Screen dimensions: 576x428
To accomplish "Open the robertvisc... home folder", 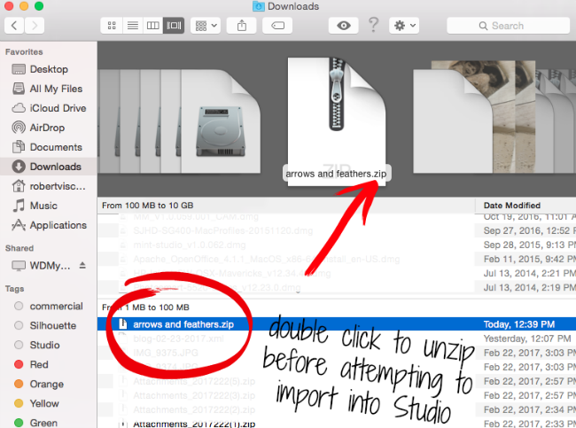I will click(49, 186).
